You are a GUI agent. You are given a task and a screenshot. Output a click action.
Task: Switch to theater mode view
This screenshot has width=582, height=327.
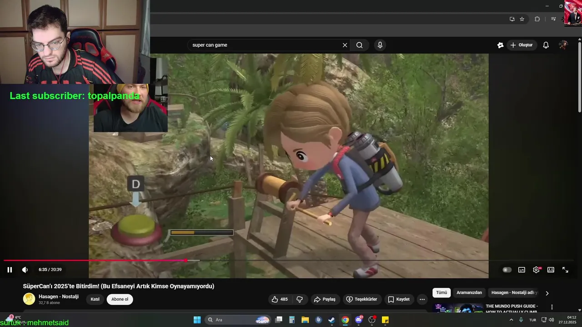pos(551,270)
